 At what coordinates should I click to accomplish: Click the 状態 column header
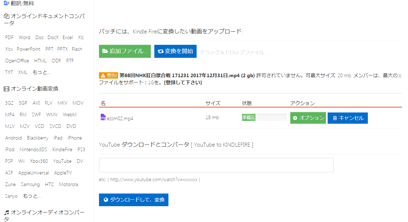click(x=247, y=103)
